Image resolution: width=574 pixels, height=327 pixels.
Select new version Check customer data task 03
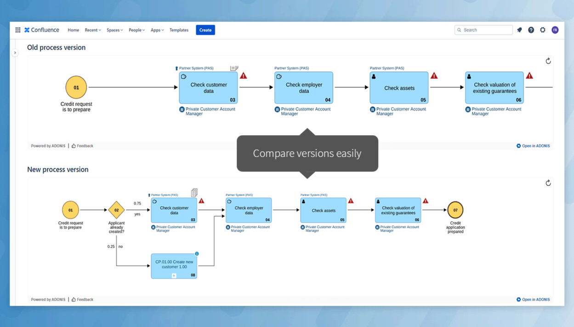174,210
